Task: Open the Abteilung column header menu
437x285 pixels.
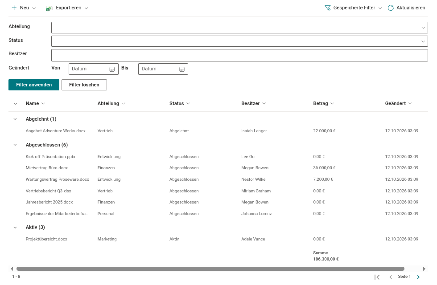Action: (124, 103)
